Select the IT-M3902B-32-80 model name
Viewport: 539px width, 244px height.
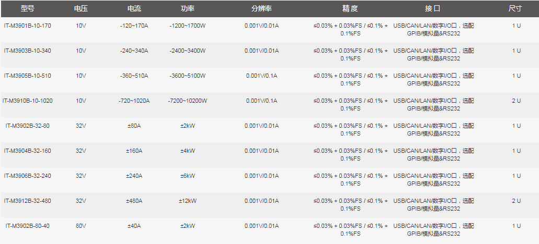(x=28, y=126)
